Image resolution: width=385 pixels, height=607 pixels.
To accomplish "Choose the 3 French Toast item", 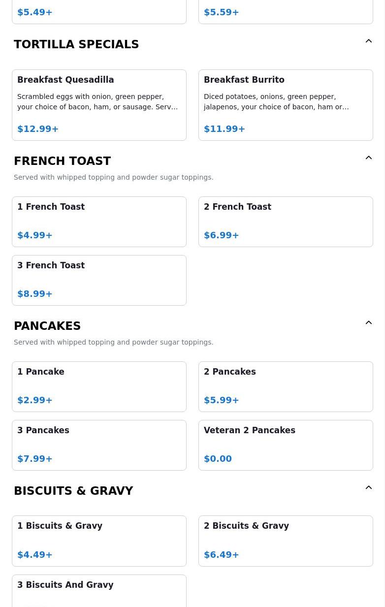I will pos(99,280).
